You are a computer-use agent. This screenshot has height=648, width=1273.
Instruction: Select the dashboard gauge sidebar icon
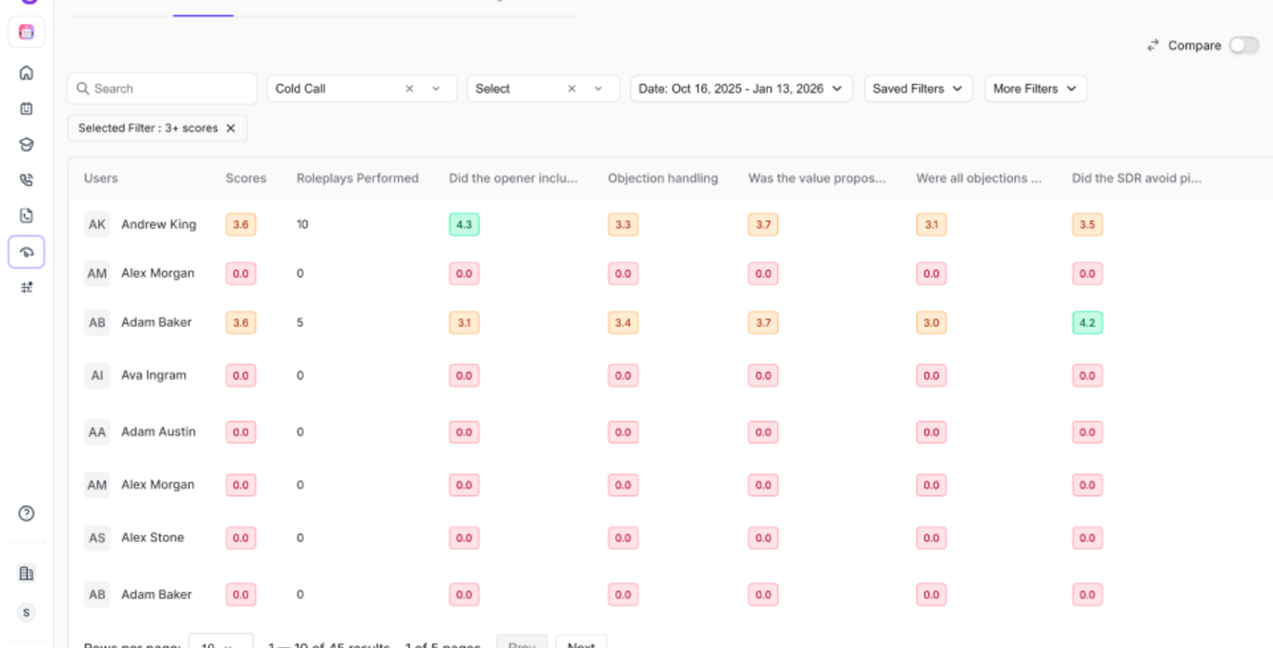[26, 252]
